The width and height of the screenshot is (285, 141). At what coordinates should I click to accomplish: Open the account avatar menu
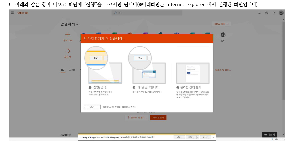pyautogui.click(x=281, y=13)
